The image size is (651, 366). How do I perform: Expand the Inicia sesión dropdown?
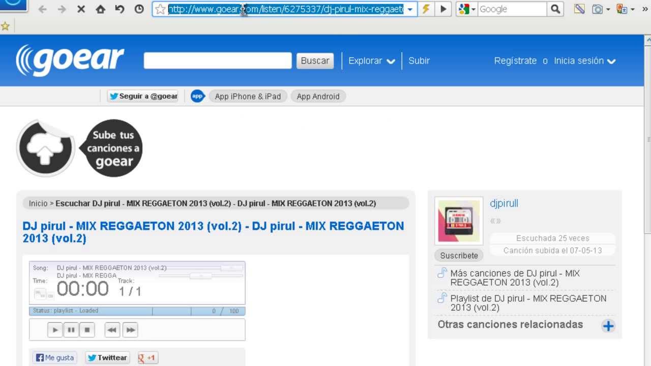click(584, 60)
